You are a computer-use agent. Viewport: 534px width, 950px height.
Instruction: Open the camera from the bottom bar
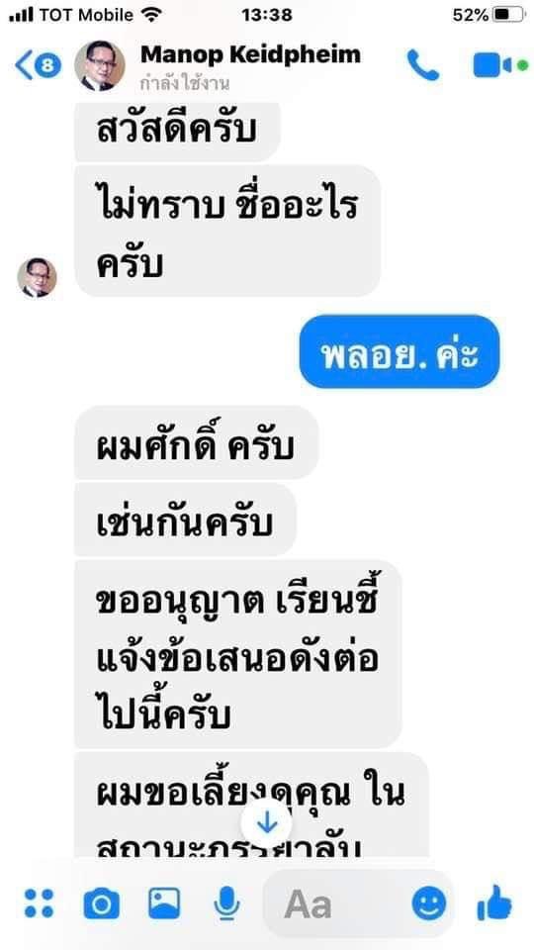(x=101, y=904)
